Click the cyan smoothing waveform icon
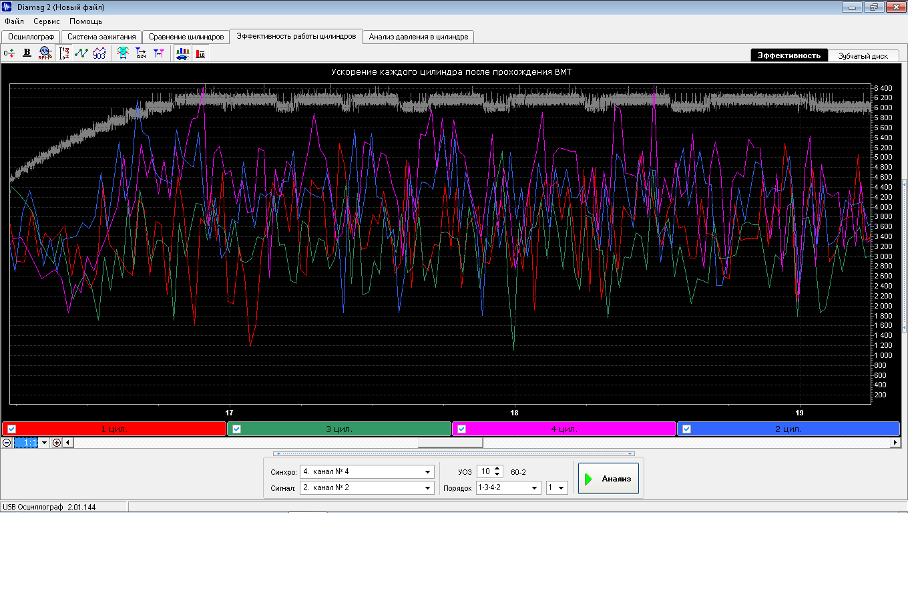Screen dimensions: 908x601 click(x=123, y=53)
